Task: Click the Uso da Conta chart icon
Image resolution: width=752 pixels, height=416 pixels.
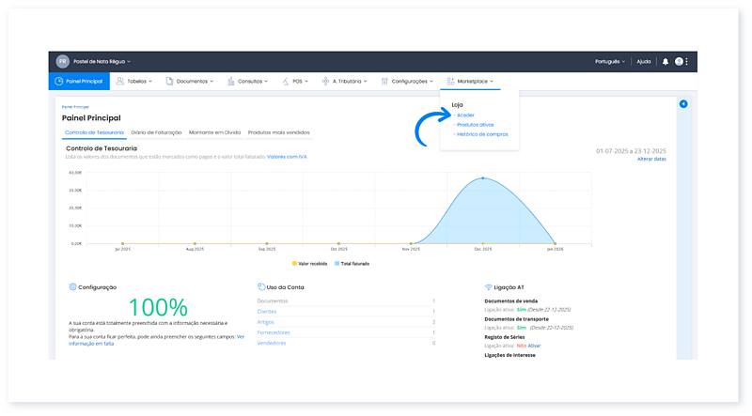Action: (259, 286)
